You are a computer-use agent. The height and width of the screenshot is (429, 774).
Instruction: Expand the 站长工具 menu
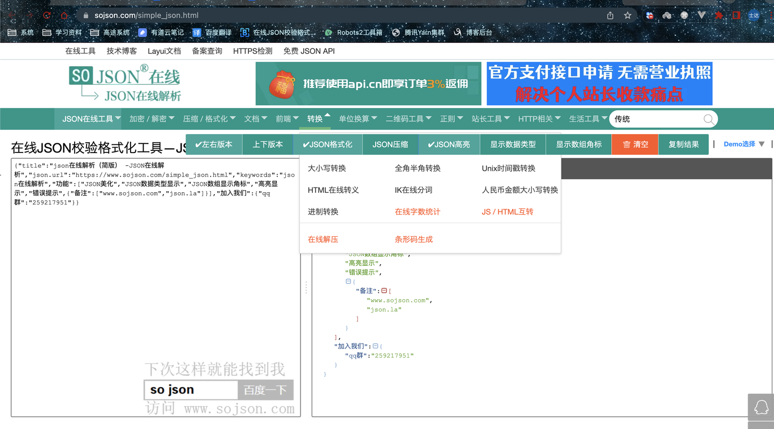point(491,119)
